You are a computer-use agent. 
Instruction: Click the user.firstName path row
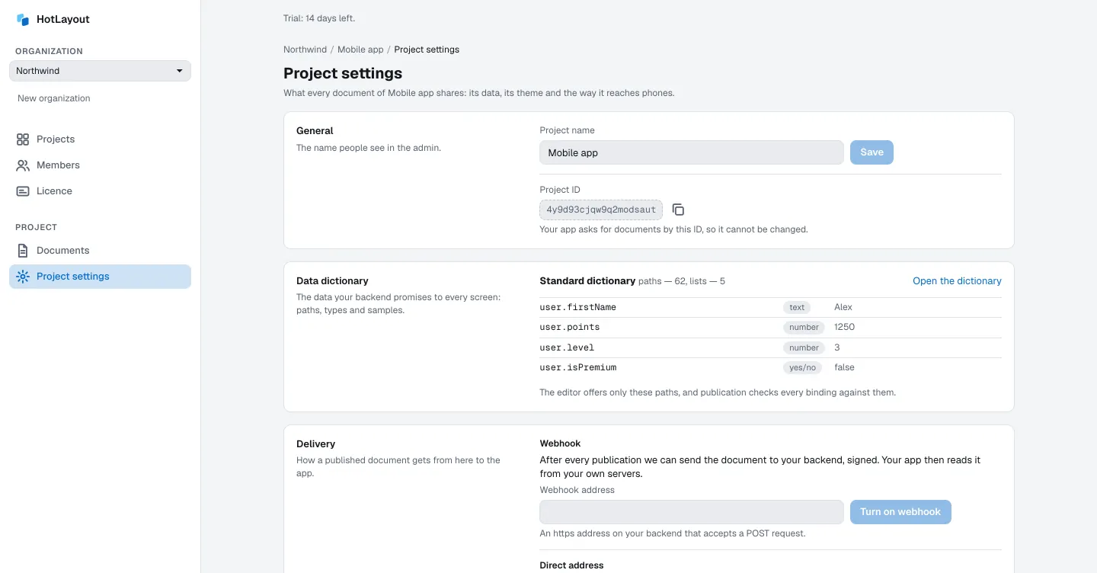point(770,307)
